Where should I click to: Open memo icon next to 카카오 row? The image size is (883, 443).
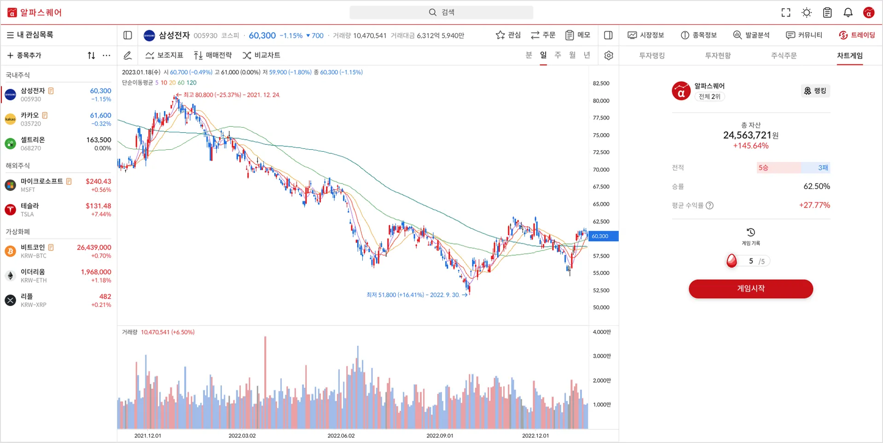tap(45, 115)
